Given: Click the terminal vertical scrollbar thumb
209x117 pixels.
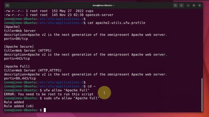Looking at the screenshot, I should (202, 95).
